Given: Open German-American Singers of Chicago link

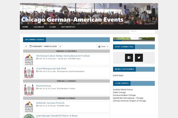Looking at the screenshot, I should 129,101.
